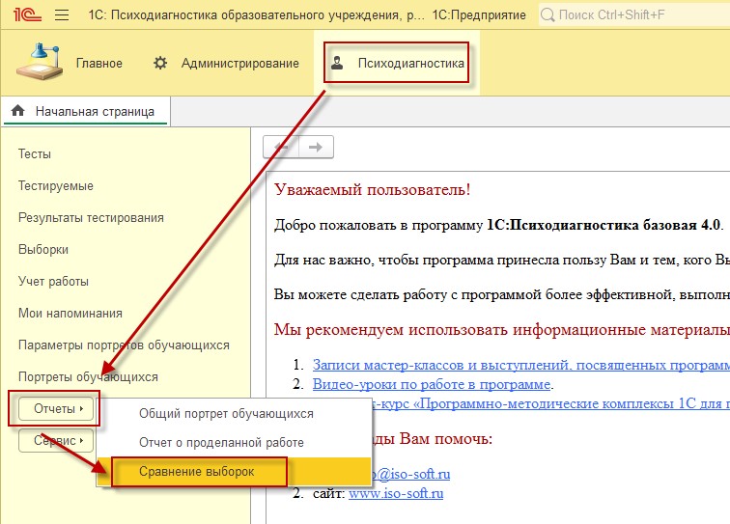Open Портреты обучающихся
730x524 pixels.
[x=89, y=377]
